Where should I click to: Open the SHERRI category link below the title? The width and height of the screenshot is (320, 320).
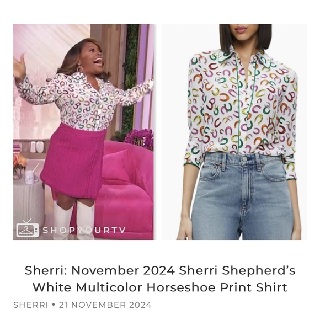(31, 305)
